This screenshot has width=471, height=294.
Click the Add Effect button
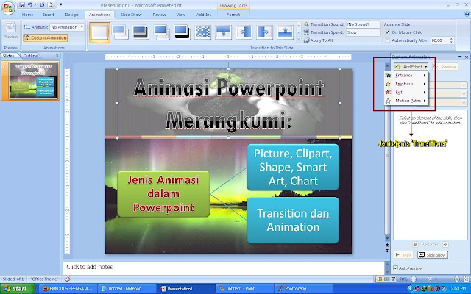(411, 67)
